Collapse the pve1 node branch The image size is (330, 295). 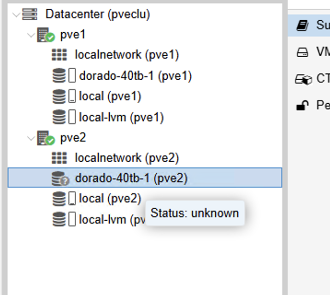coord(31,35)
